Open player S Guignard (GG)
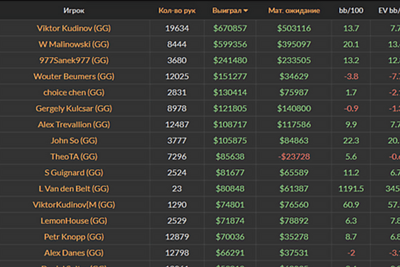Image resolution: width=400 pixels, height=267 pixels. pyautogui.click(x=74, y=173)
